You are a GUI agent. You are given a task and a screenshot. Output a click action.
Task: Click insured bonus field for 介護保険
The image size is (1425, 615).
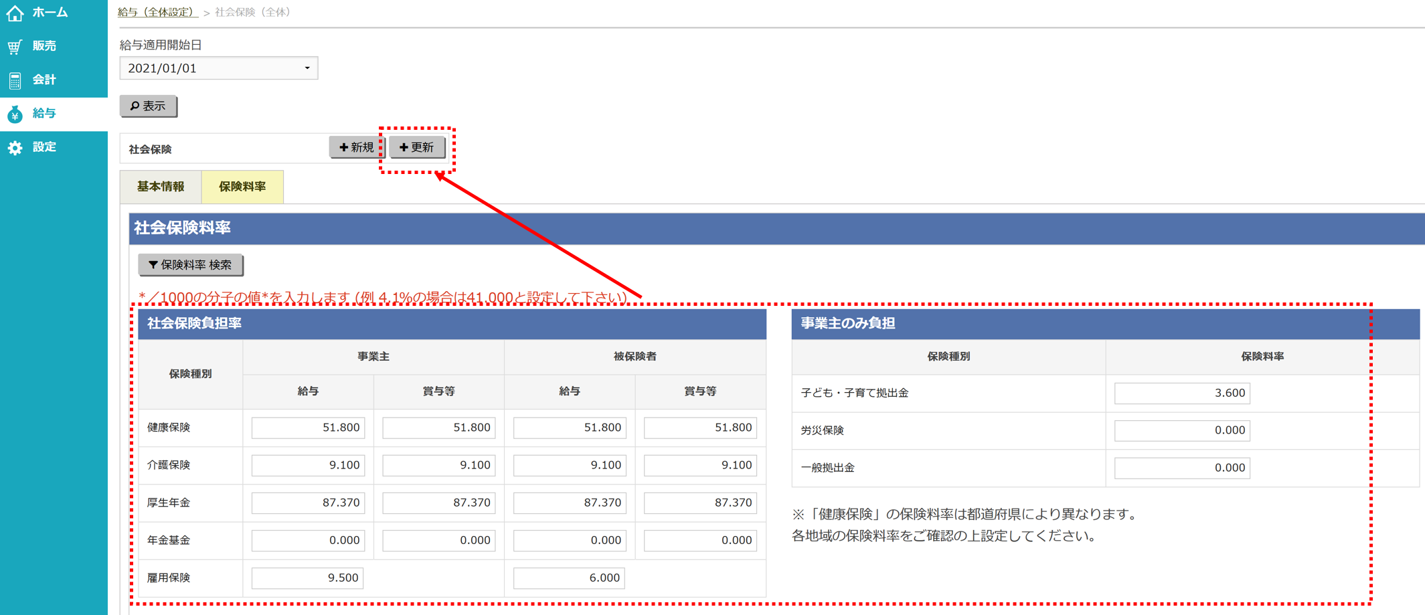coord(699,465)
